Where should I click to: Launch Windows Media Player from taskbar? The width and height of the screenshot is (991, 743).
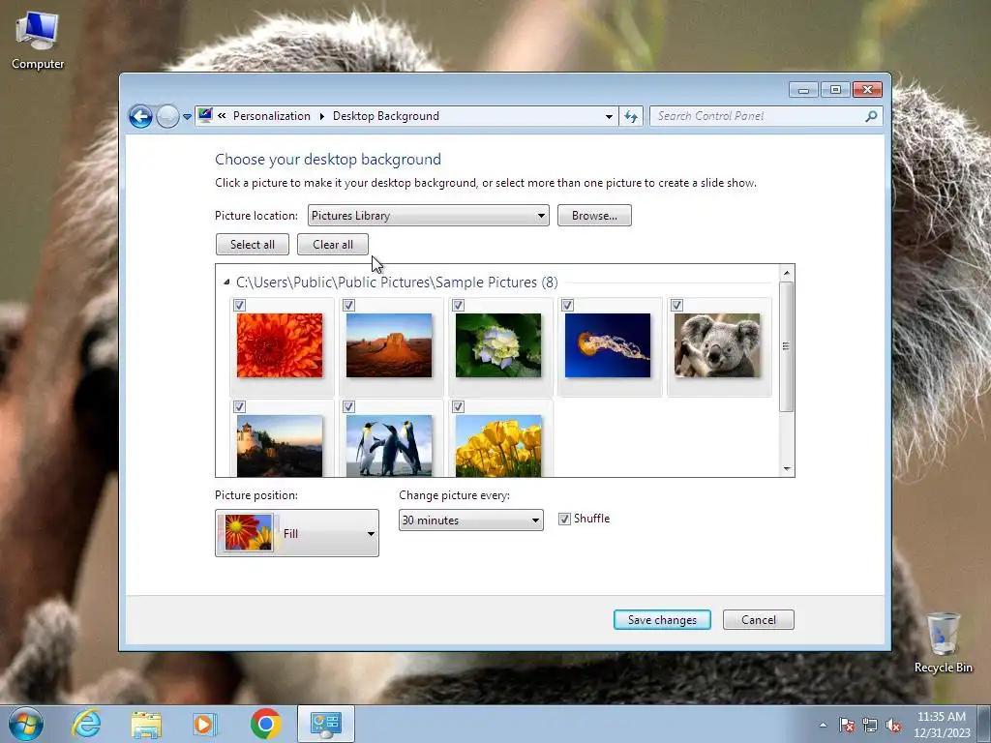click(x=204, y=724)
